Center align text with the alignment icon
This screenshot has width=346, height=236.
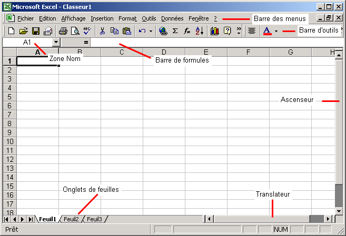pos(252,31)
